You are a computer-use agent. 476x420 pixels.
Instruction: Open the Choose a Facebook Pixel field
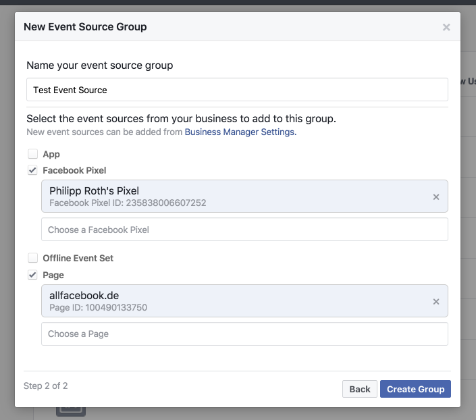click(x=244, y=230)
